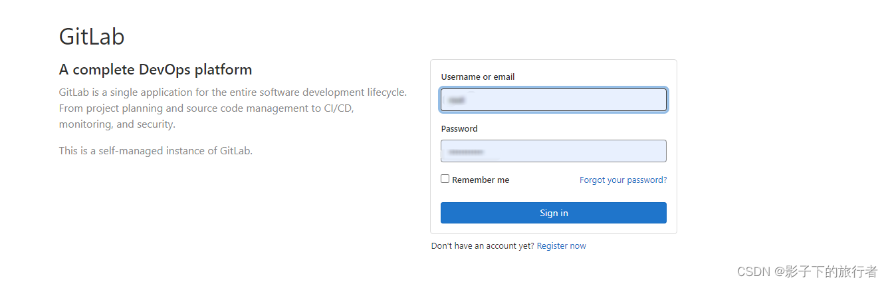Click the 'This is a self-managed instance' text
Image resolution: width=888 pixels, height=284 pixels.
(x=156, y=151)
